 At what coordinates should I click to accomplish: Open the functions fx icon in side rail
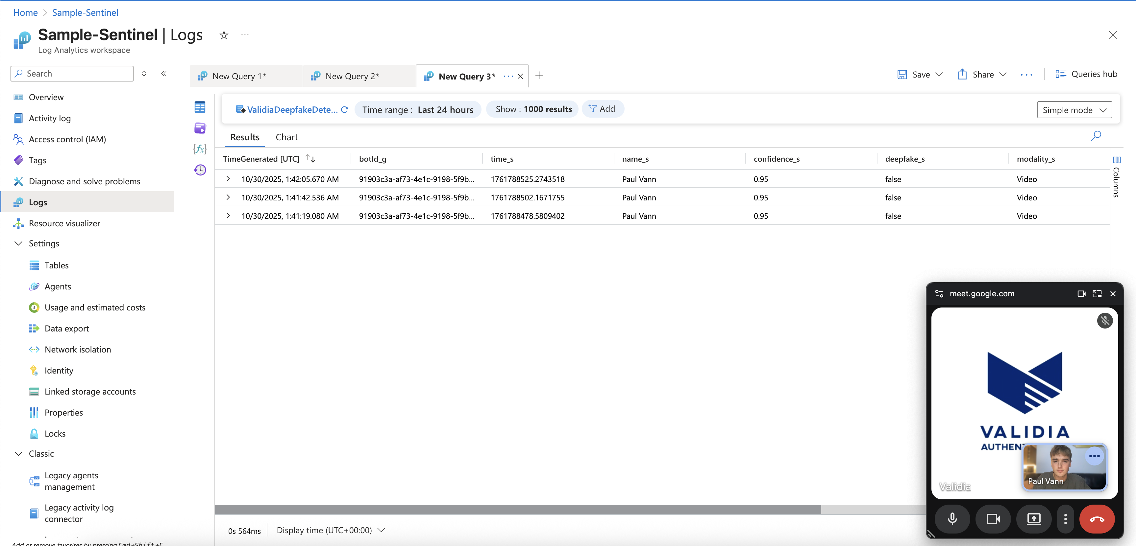(200, 149)
